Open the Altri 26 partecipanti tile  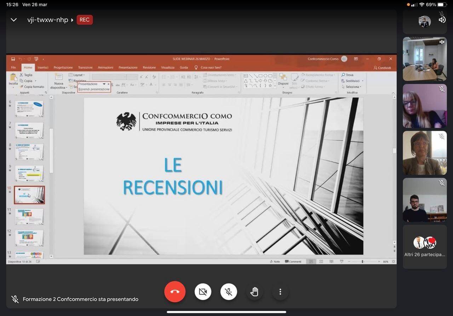pos(425,247)
